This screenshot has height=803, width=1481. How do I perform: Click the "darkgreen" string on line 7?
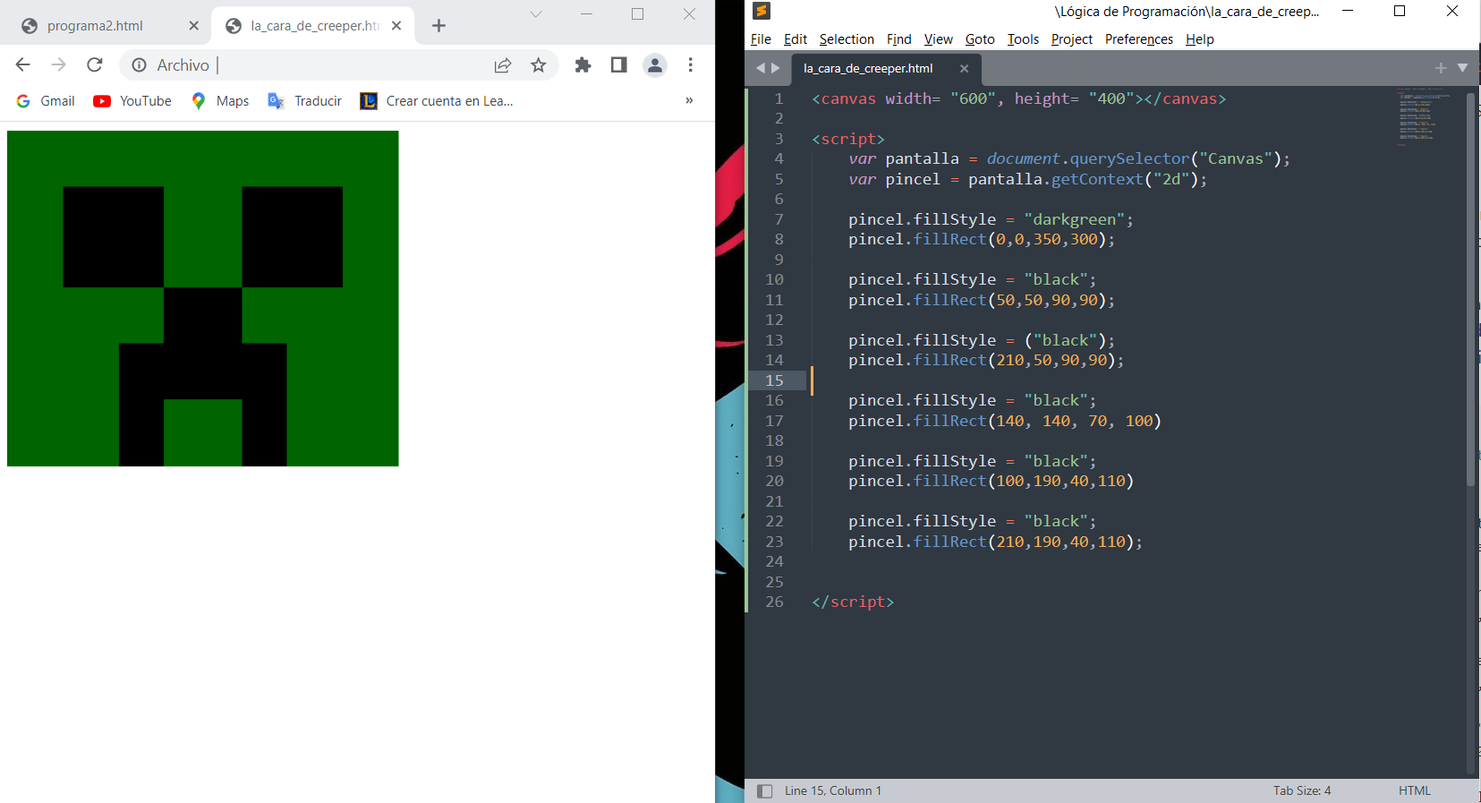[x=1074, y=219]
